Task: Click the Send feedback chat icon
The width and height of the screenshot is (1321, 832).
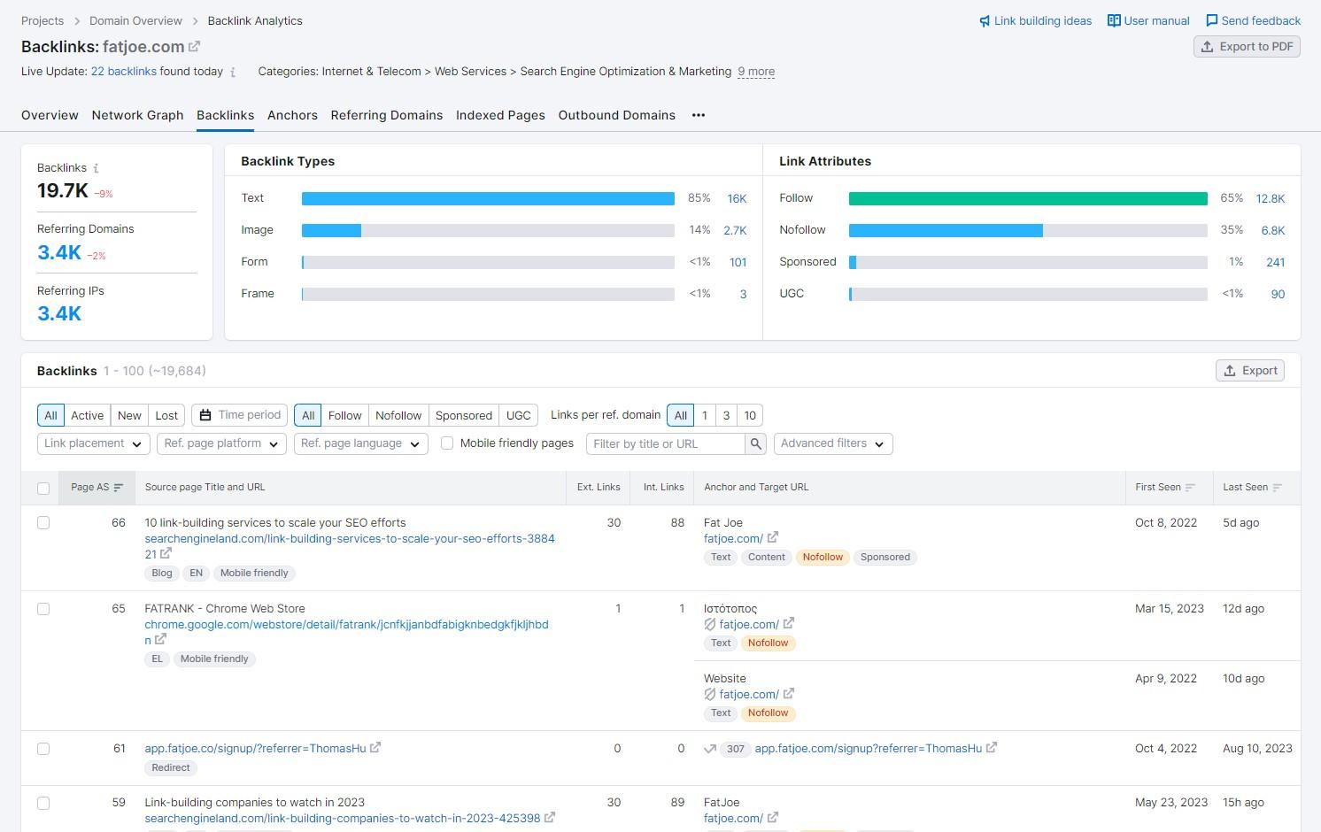Action: coord(1211,20)
